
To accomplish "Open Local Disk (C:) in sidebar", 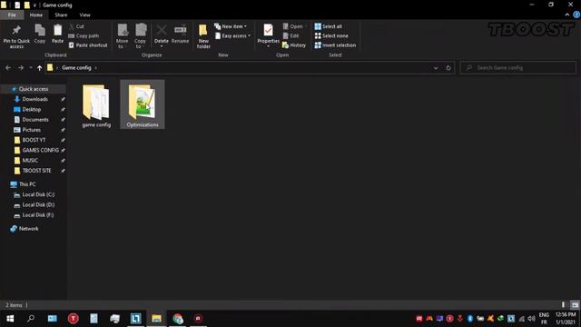I will click(x=38, y=194).
